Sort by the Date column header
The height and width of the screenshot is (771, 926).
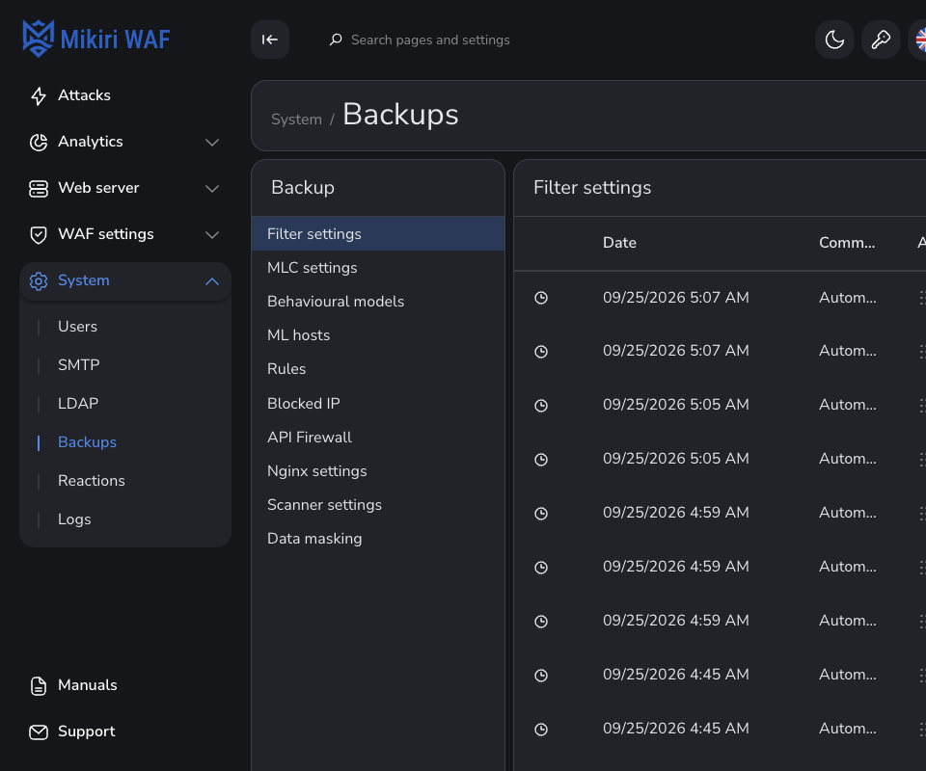point(619,243)
